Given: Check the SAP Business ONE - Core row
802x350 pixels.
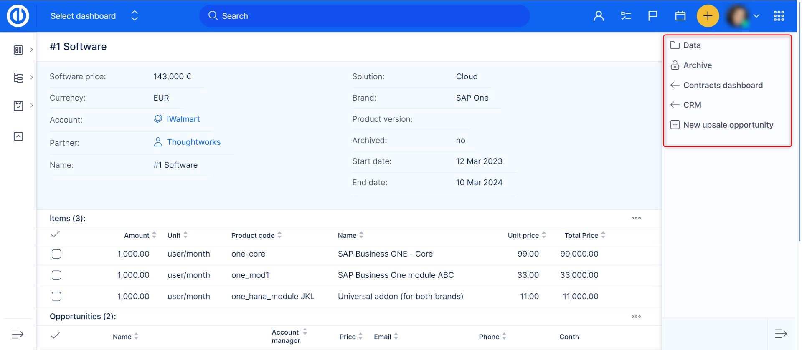Looking at the screenshot, I should click(x=56, y=254).
